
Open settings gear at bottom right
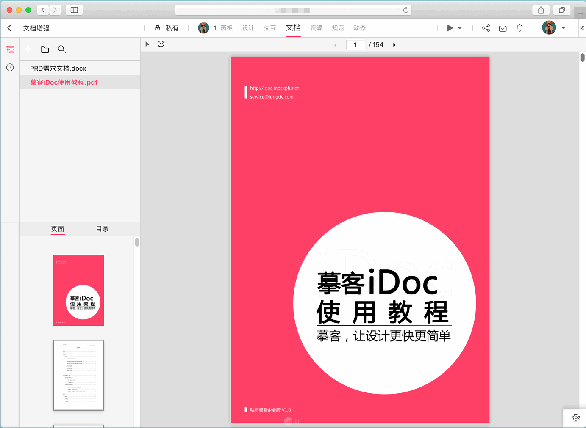[576, 418]
